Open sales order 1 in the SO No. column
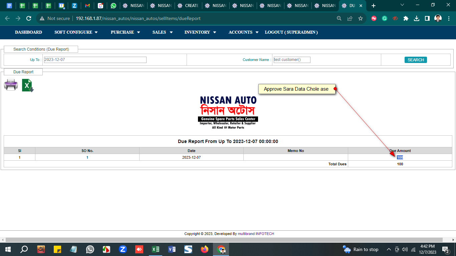456x256 pixels. point(87,157)
